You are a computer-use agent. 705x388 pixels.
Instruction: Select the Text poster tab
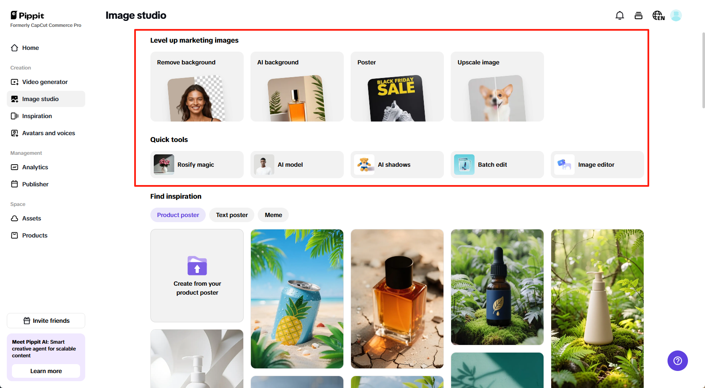pyautogui.click(x=232, y=215)
